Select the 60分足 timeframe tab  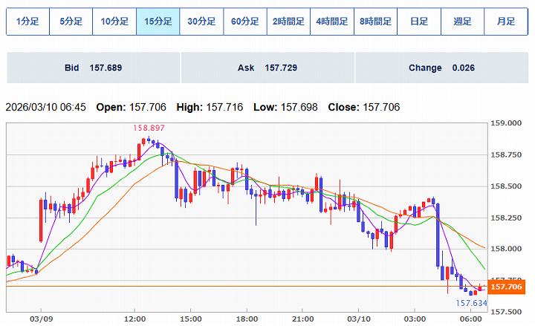(244, 22)
